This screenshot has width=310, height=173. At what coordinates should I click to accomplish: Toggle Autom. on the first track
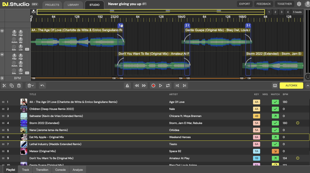click(14, 39)
